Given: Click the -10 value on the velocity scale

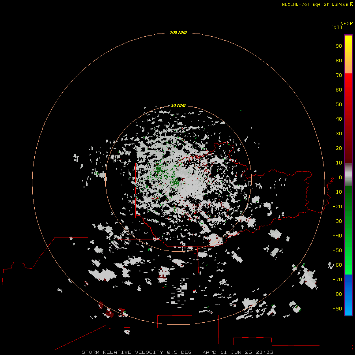Looking at the screenshot, I should 337,192.
